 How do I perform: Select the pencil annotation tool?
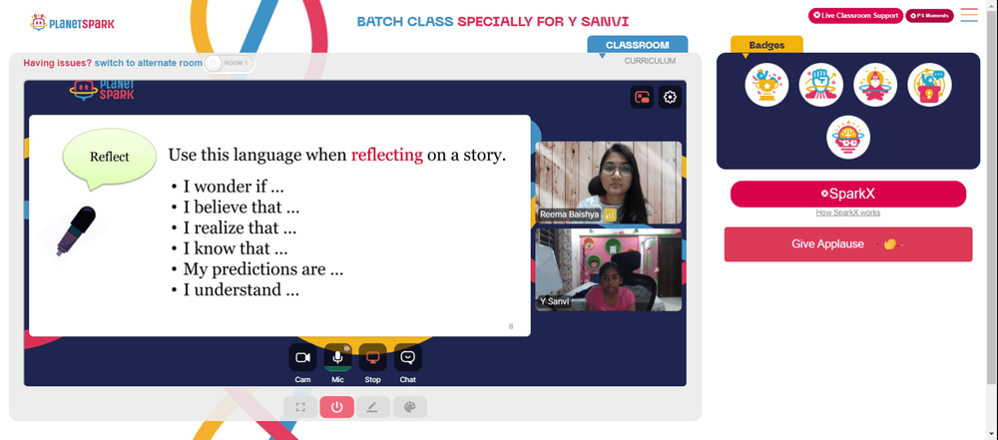[x=373, y=407]
